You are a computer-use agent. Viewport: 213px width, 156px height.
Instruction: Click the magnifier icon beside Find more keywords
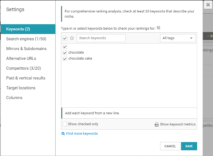(x=63, y=134)
